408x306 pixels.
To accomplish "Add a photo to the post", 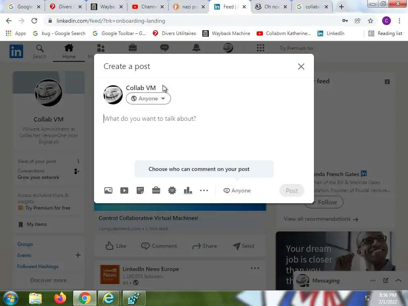I will [x=108, y=190].
